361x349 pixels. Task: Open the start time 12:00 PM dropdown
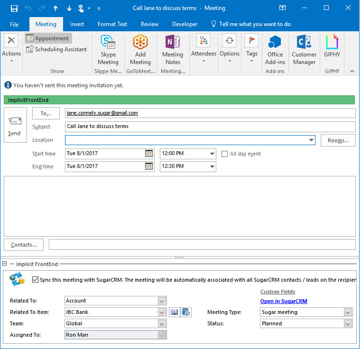(212, 154)
